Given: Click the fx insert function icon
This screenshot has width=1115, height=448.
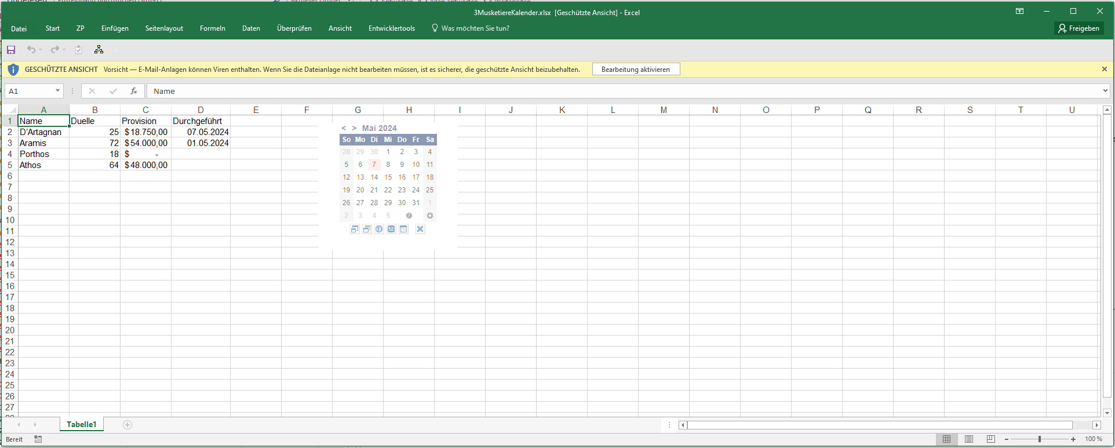Looking at the screenshot, I should click(134, 91).
